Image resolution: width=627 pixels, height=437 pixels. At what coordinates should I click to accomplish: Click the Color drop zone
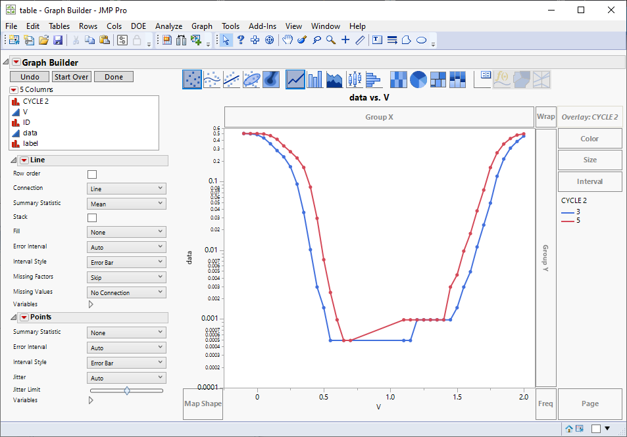[x=589, y=139]
